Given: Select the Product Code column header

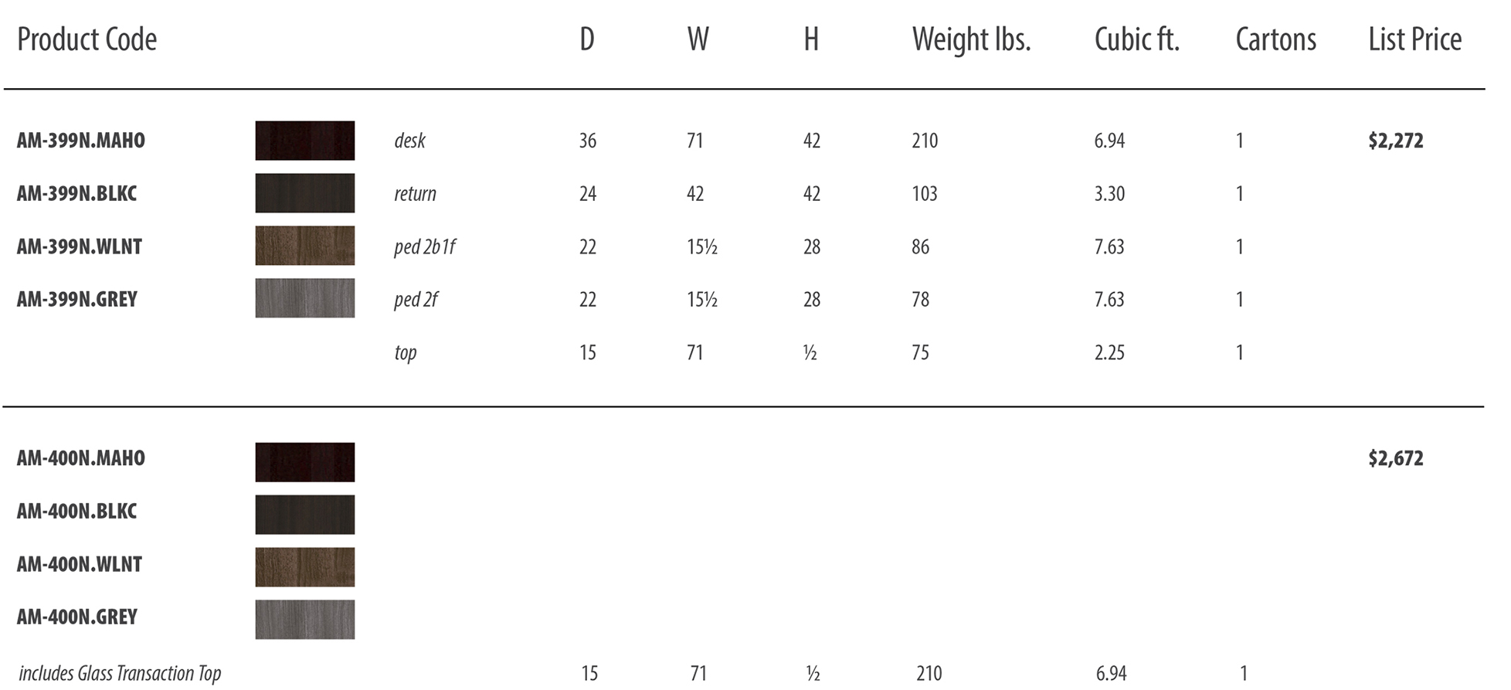Looking at the screenshot, I should click(x=87, y=39).
